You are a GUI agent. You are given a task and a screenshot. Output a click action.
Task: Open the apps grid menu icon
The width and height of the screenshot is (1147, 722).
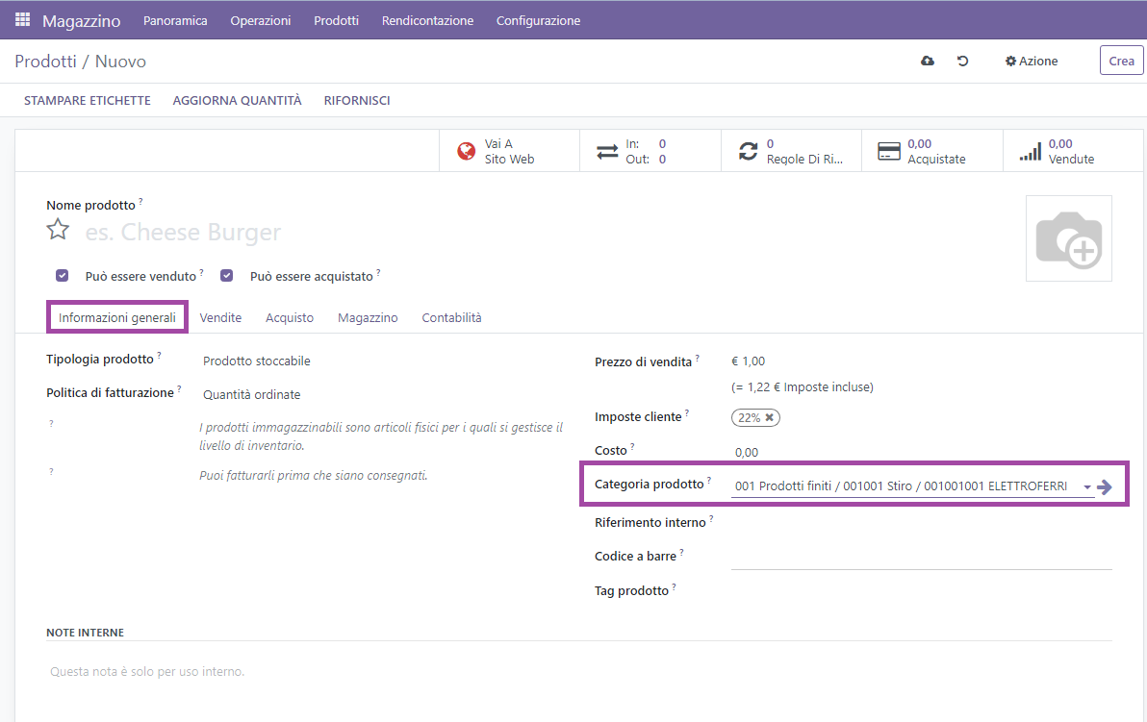coord(22,19)
